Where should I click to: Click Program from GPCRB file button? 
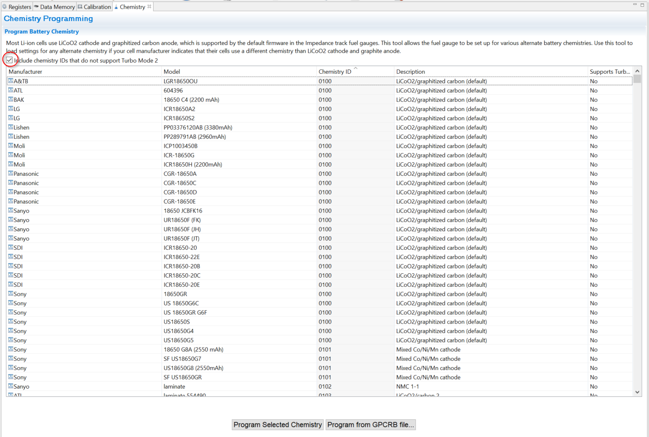370,425
